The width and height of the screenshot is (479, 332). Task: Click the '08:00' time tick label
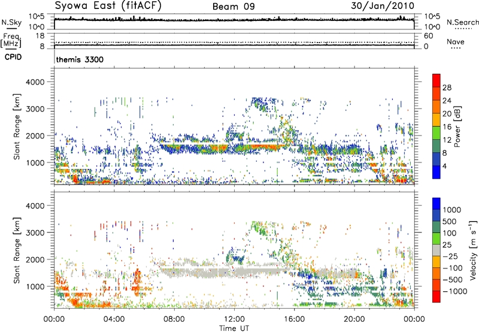click(x=174, y=319)
